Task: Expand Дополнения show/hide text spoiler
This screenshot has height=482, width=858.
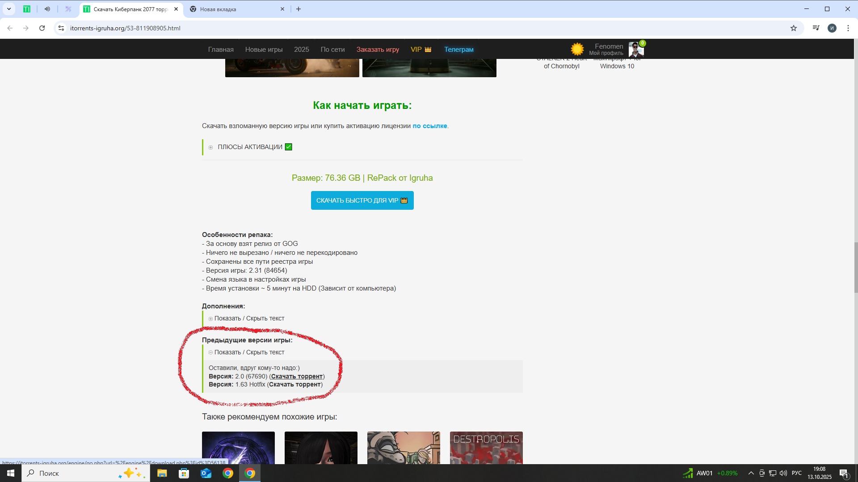Action: [249, 318]
